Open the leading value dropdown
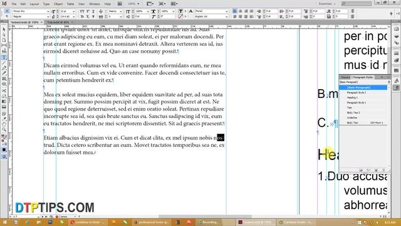The image size is (401, 226). tap(74, 17)
